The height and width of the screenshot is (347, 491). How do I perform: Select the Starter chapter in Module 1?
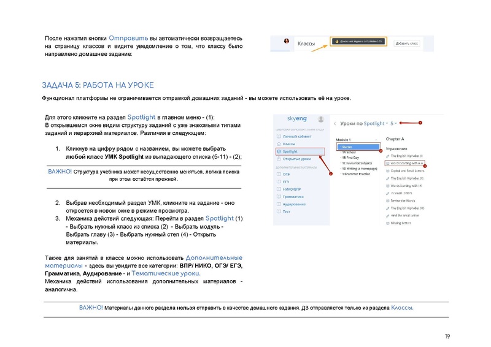click(359, 147)
